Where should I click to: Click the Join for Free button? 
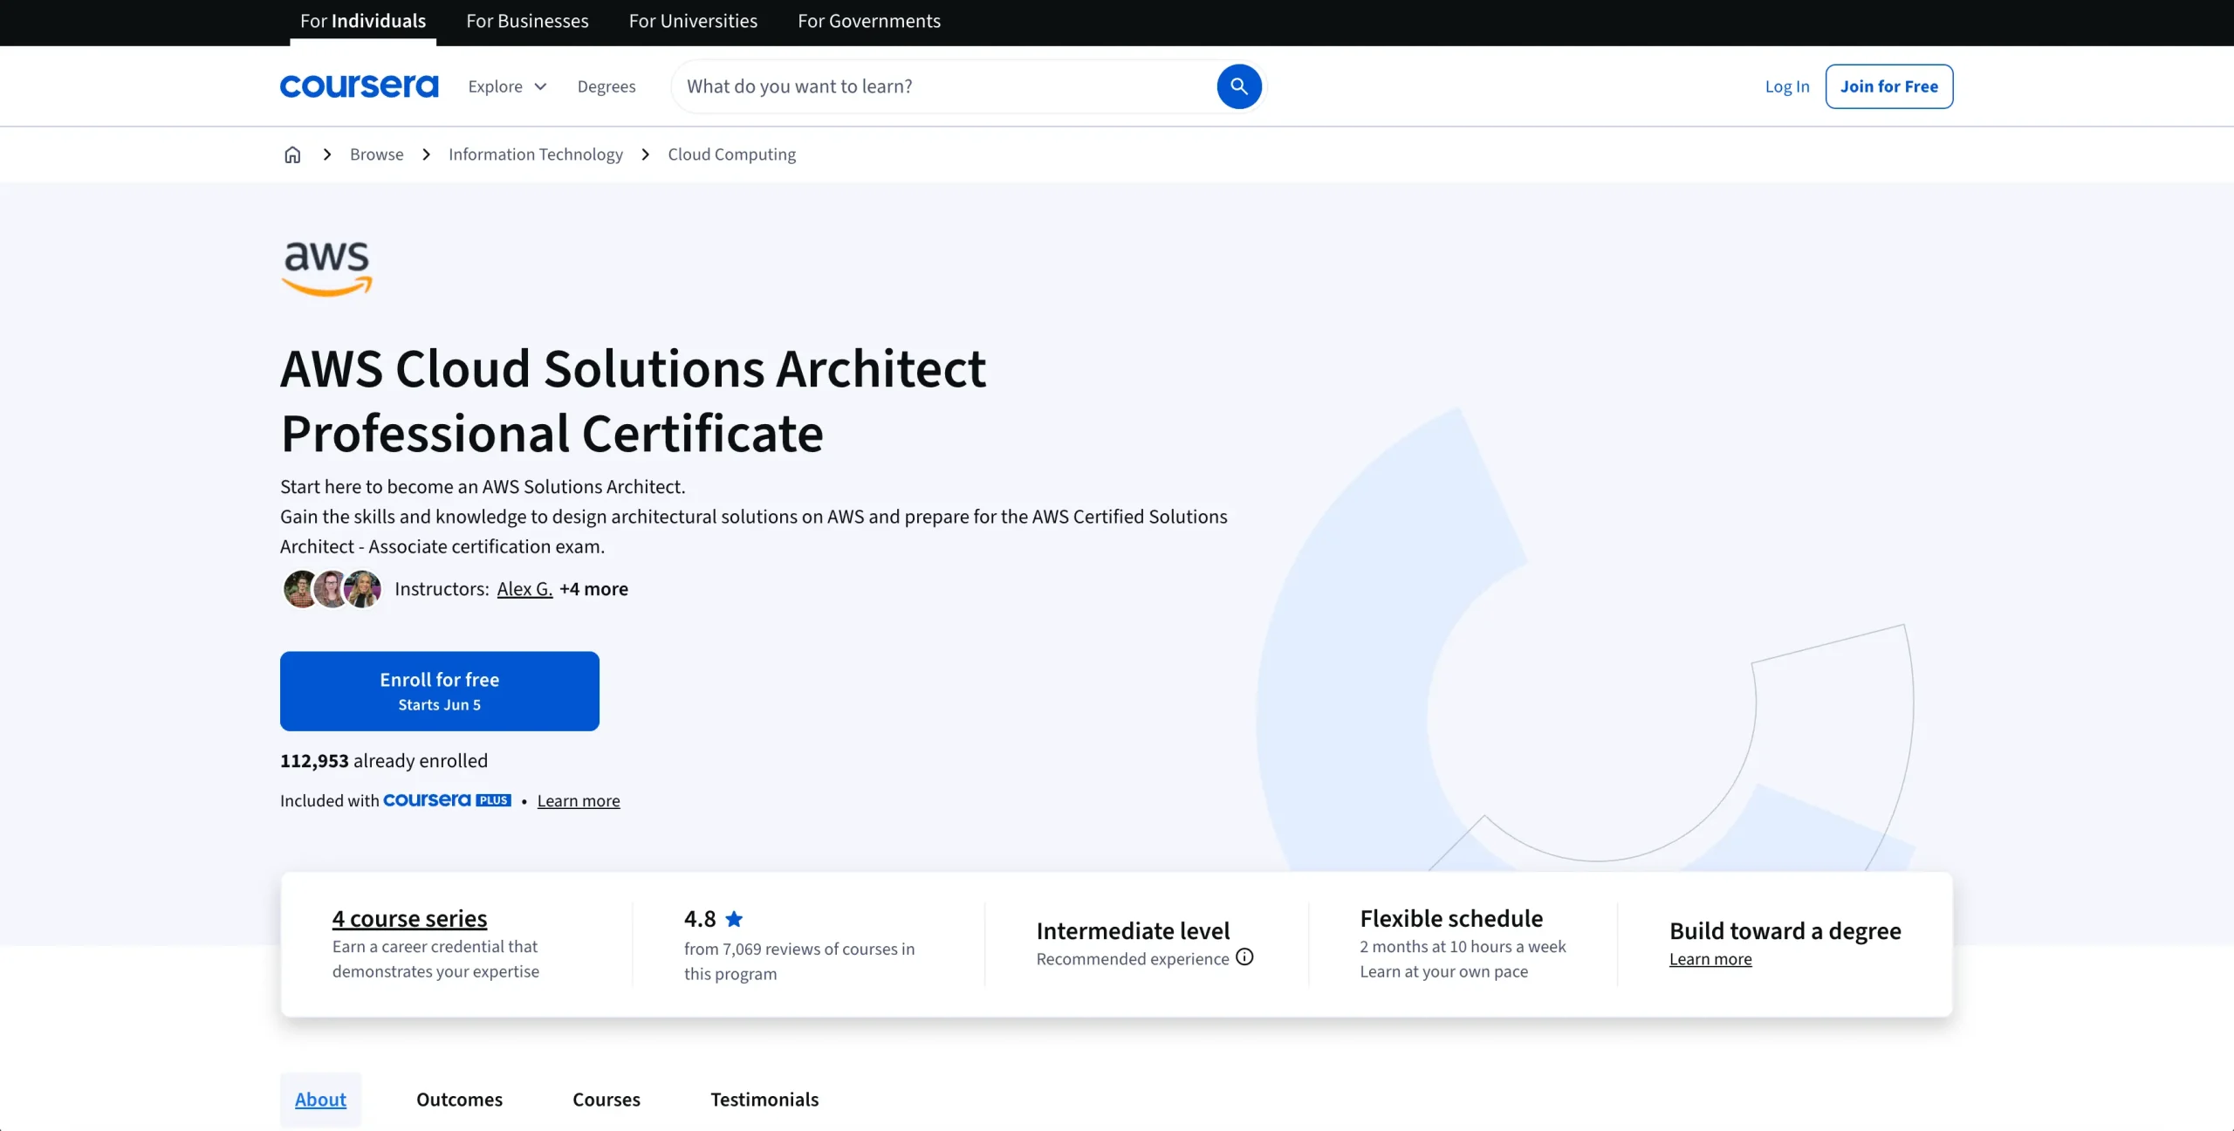tap(1889, 86)
